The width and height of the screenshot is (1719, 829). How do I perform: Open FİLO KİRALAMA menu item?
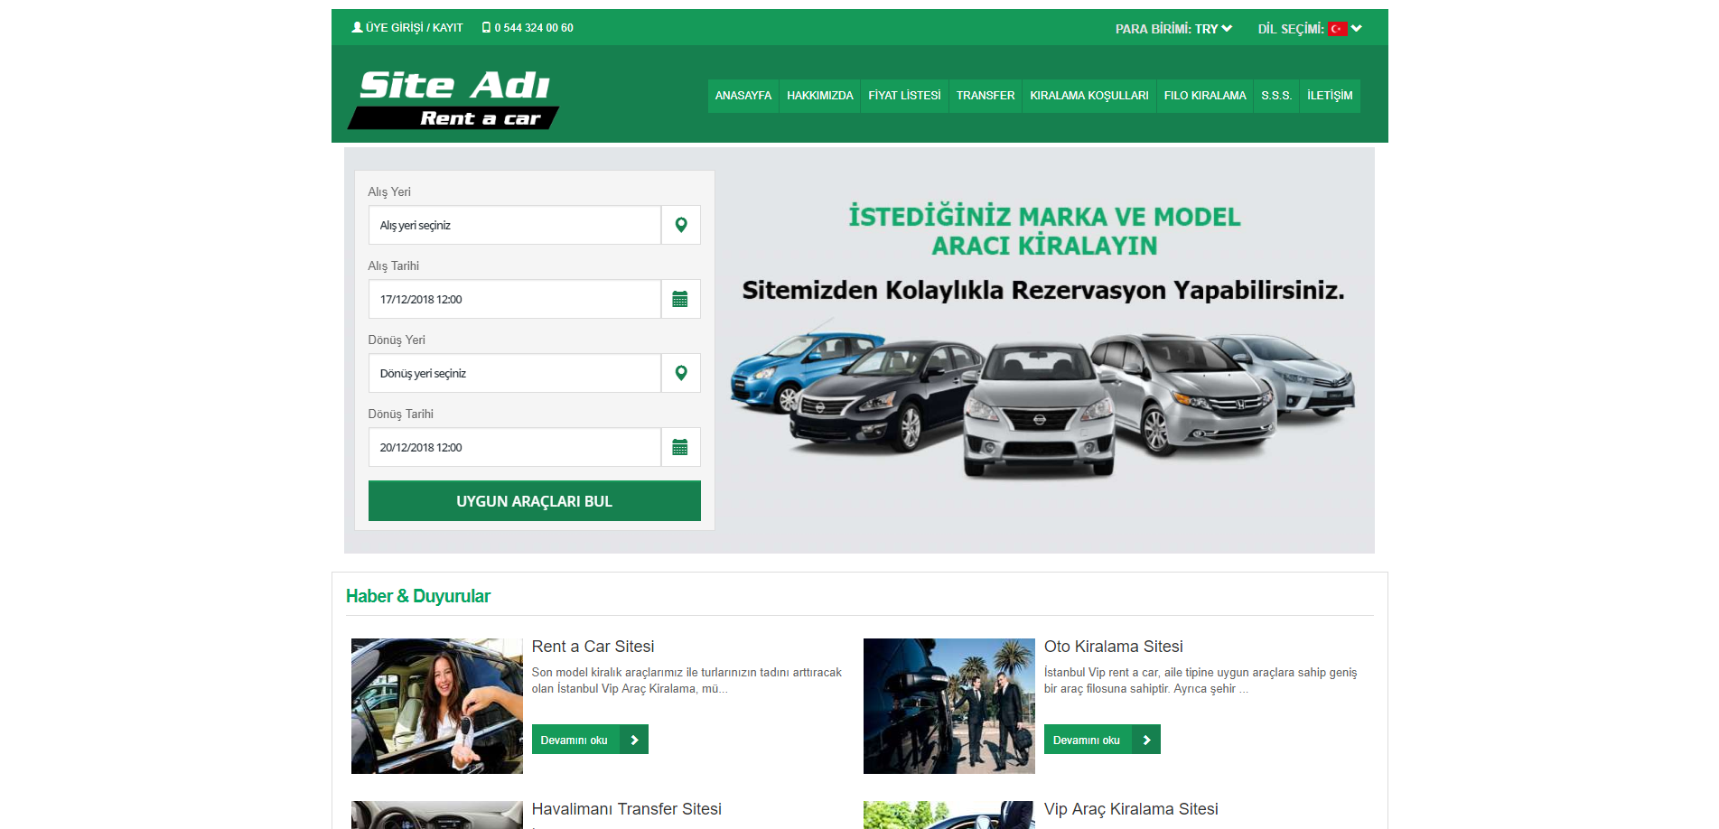pyautogui.click(x=1205, y=96)
